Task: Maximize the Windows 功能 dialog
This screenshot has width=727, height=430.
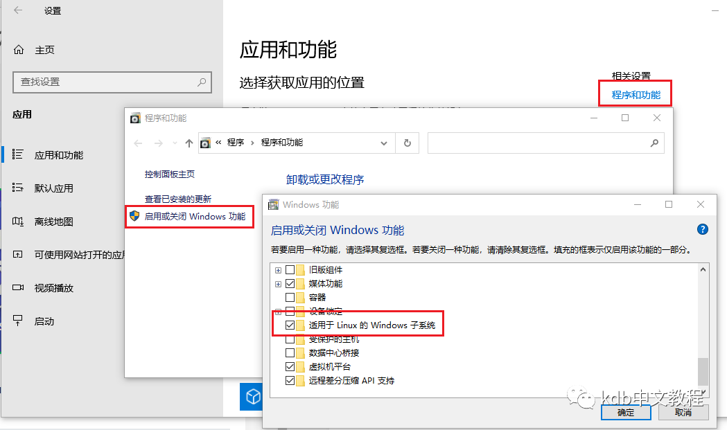Action: click(669, 204)
